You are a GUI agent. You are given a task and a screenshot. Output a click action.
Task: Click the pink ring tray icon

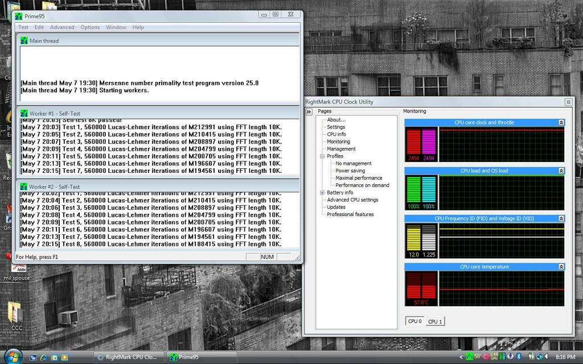[486, 357]
